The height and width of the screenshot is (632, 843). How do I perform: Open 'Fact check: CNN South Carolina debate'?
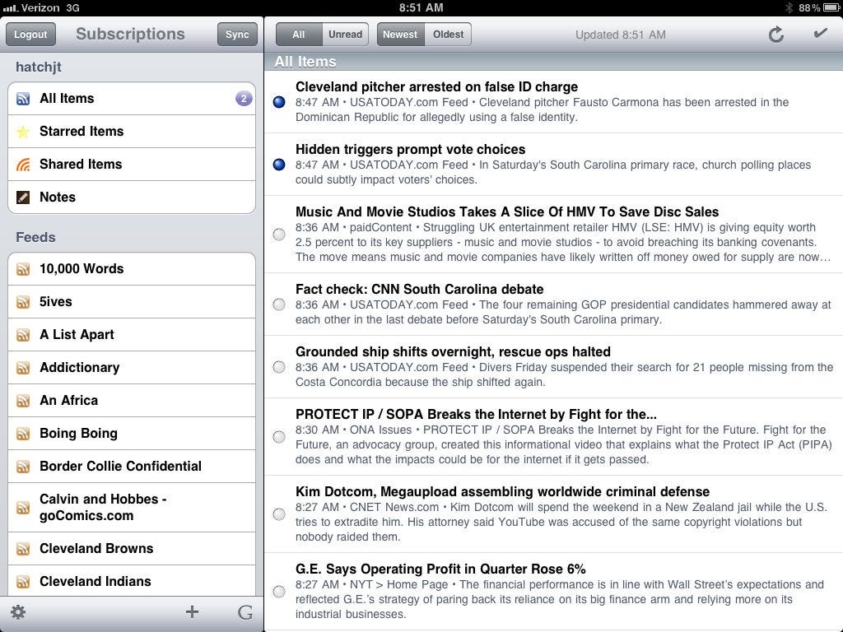tap(554, 304)
